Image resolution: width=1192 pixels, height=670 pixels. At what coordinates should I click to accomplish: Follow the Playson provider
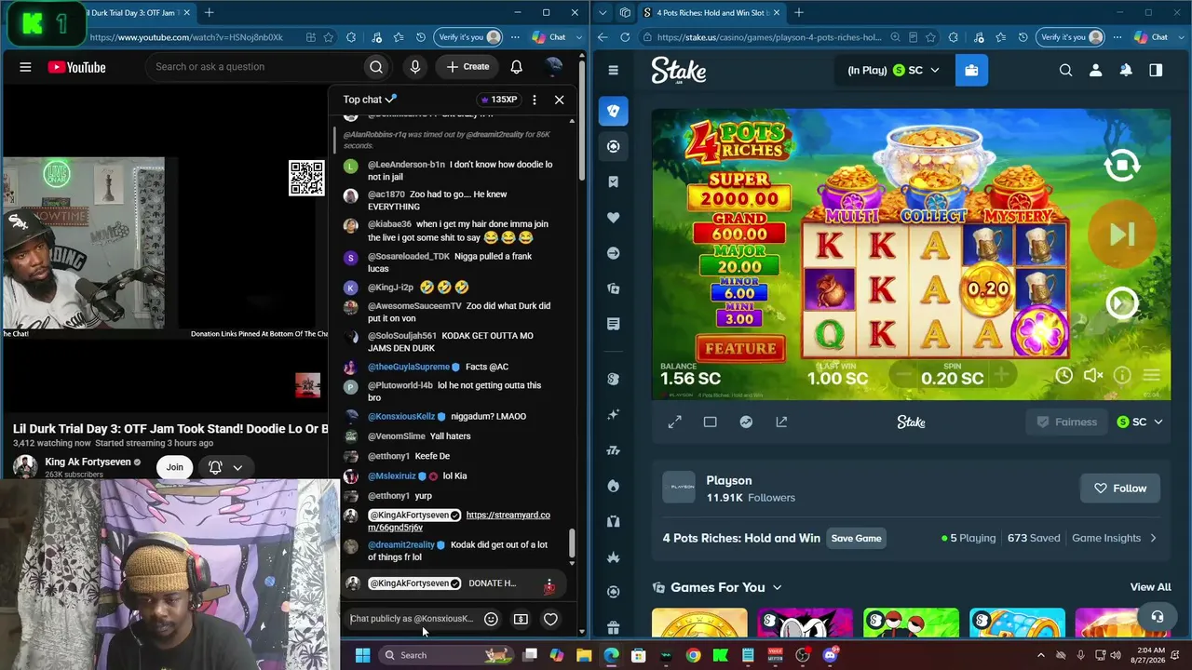point(1120,489)
